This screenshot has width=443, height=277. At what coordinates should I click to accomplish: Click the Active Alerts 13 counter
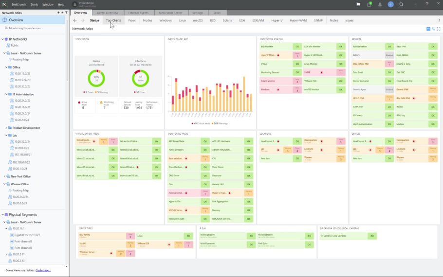(85, 105)
